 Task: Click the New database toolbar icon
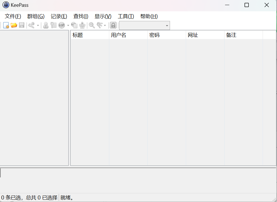(x=6, y=25)
